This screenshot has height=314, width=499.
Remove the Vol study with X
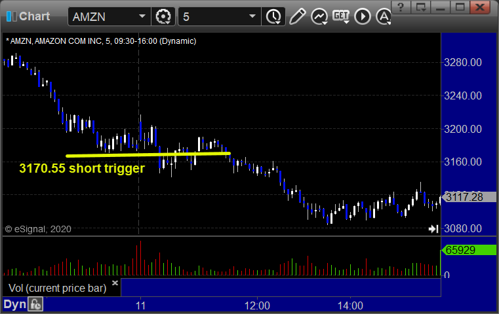115,283
